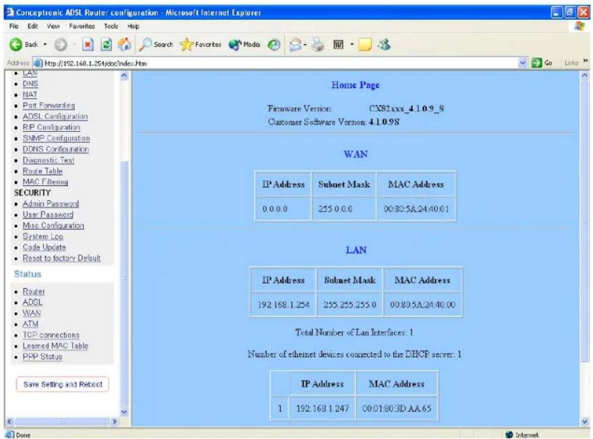The height and width of the screenshot is (439, 593).
Task: Click the main page scroll-down arrow
Action: (584, 421)
